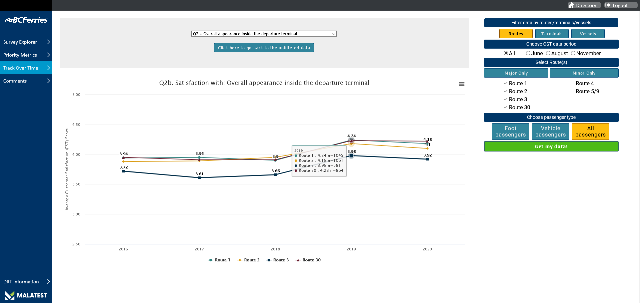Click the 2019 x-axis label

pyautogui.click(x=351, y=249)
